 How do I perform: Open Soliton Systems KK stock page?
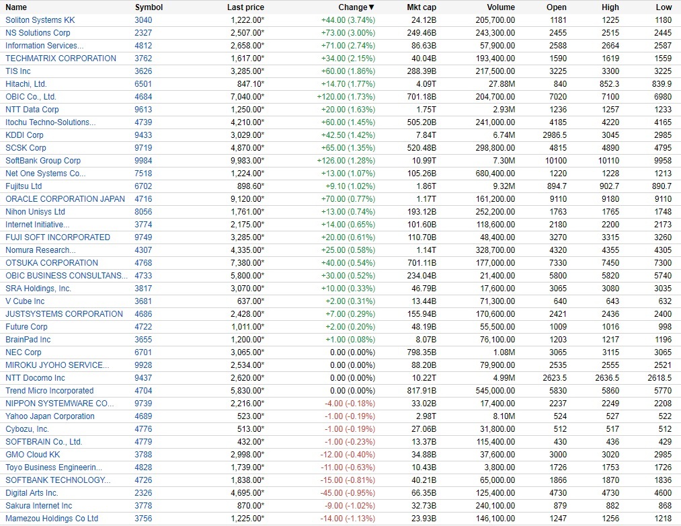click(40, 20)
